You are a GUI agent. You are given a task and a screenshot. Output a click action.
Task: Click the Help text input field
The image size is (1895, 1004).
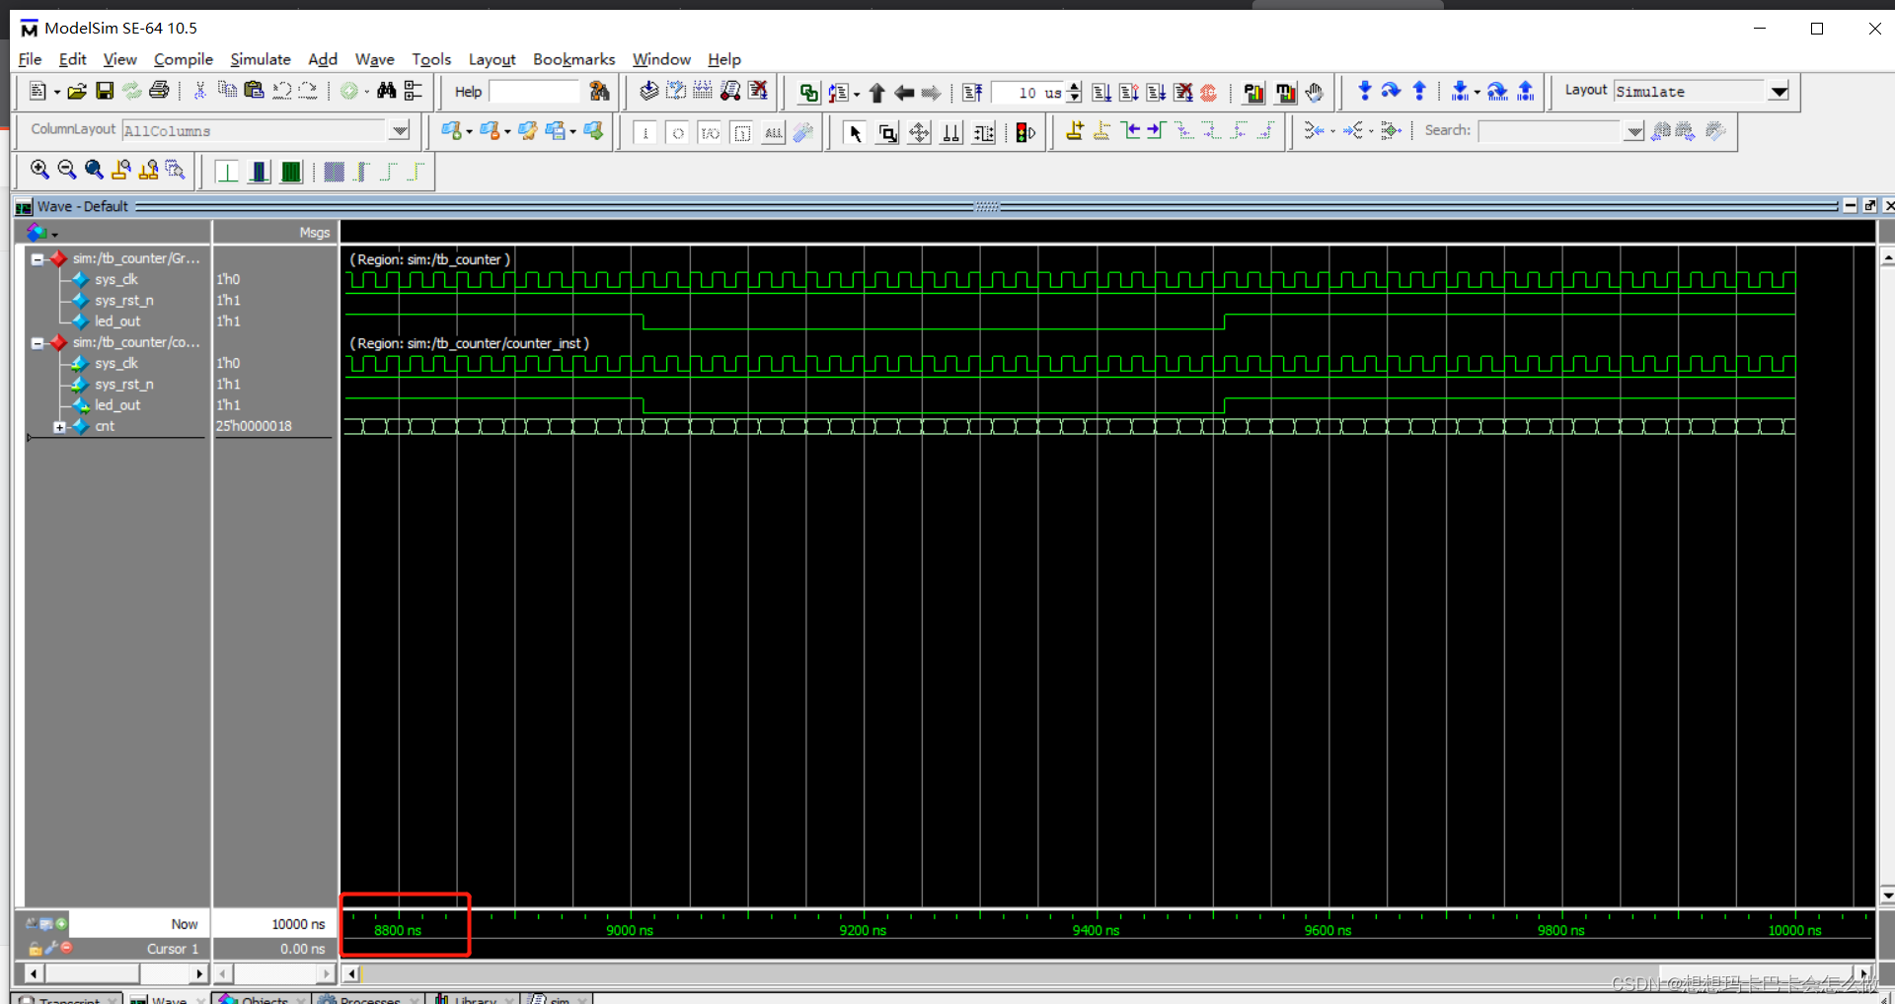click(x=534, y=92)
